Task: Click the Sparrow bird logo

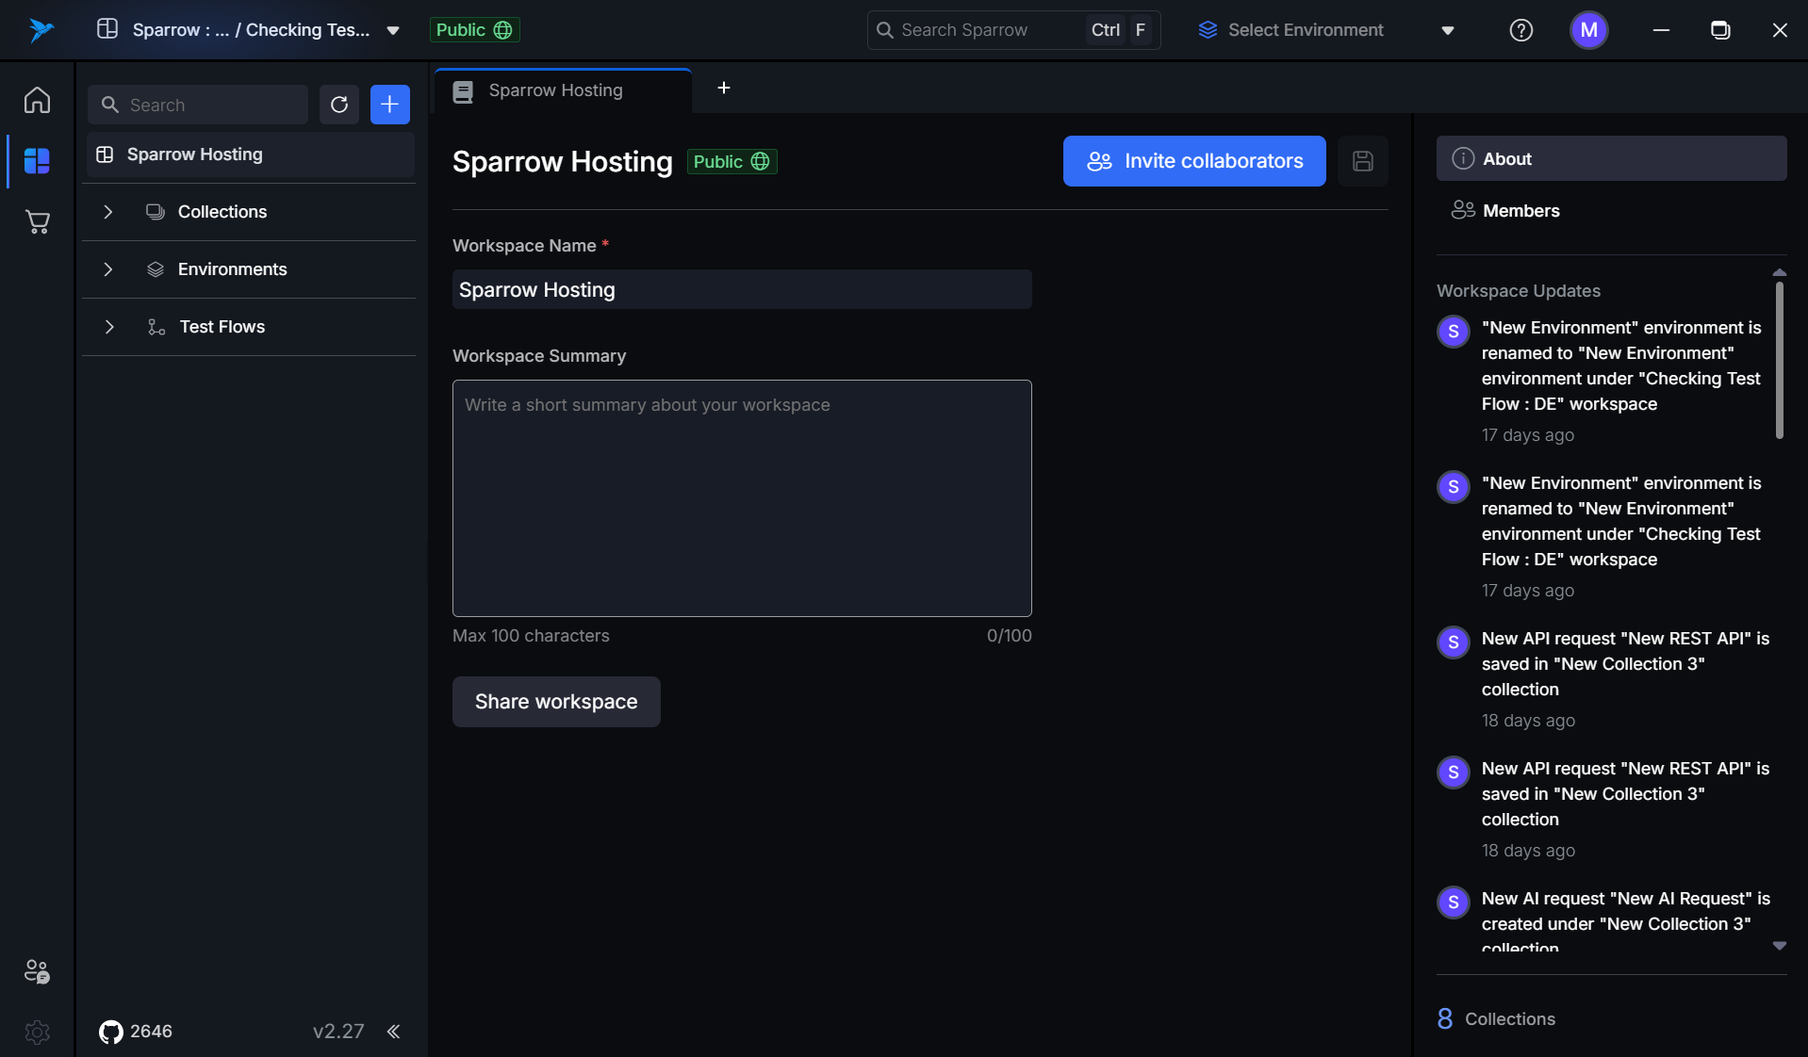Action: pos(41,30)
